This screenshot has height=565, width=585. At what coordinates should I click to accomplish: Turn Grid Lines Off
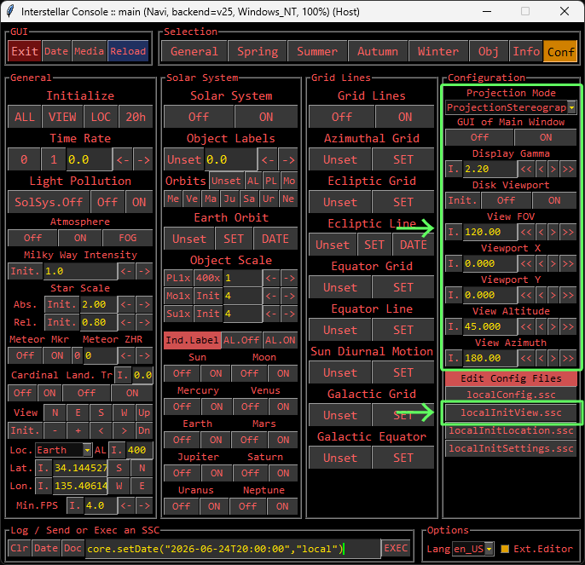tap(342, 117)
